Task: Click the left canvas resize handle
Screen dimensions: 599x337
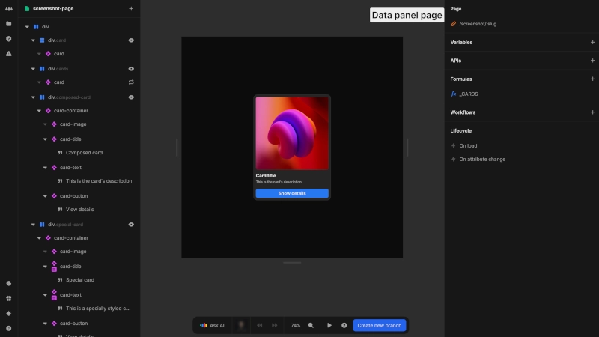Action: coord(177,147)
